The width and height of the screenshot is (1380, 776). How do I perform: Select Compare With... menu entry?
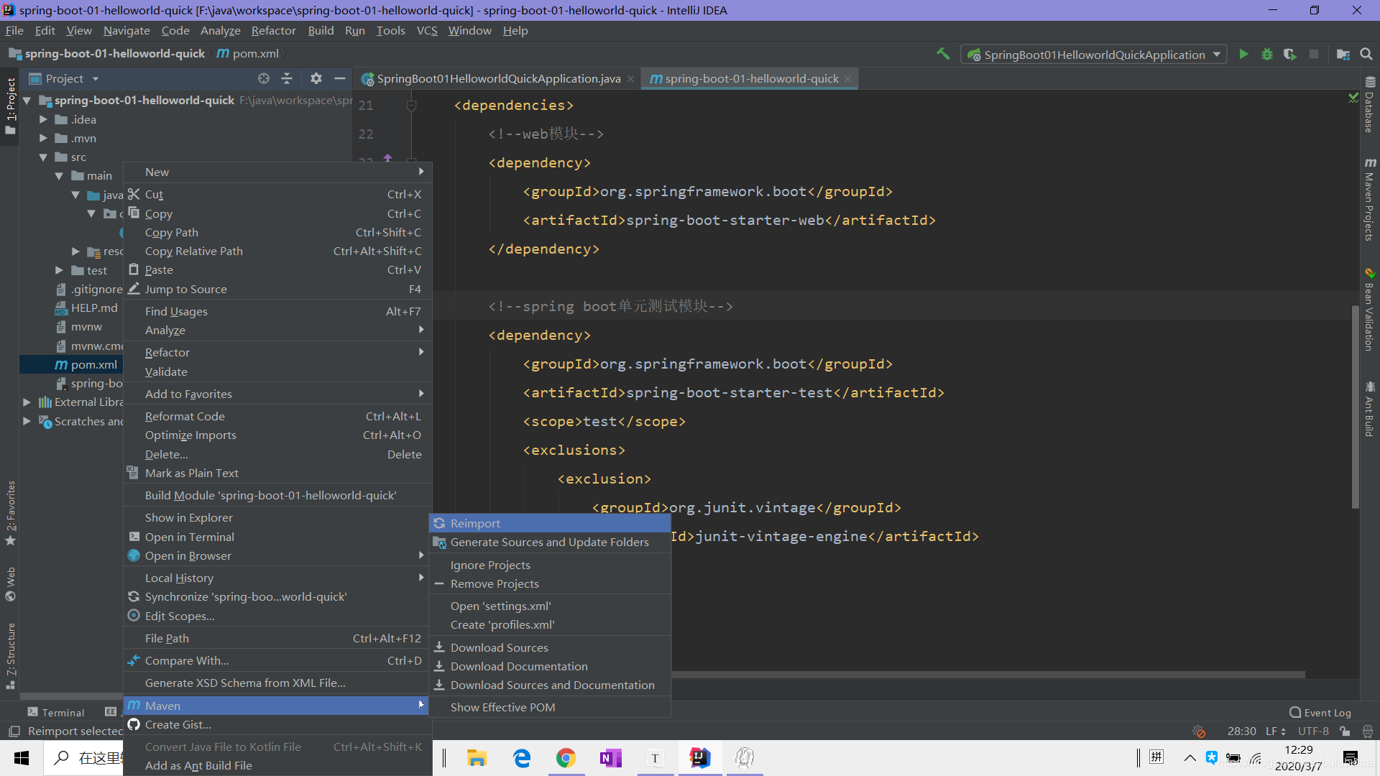point(277,660)
